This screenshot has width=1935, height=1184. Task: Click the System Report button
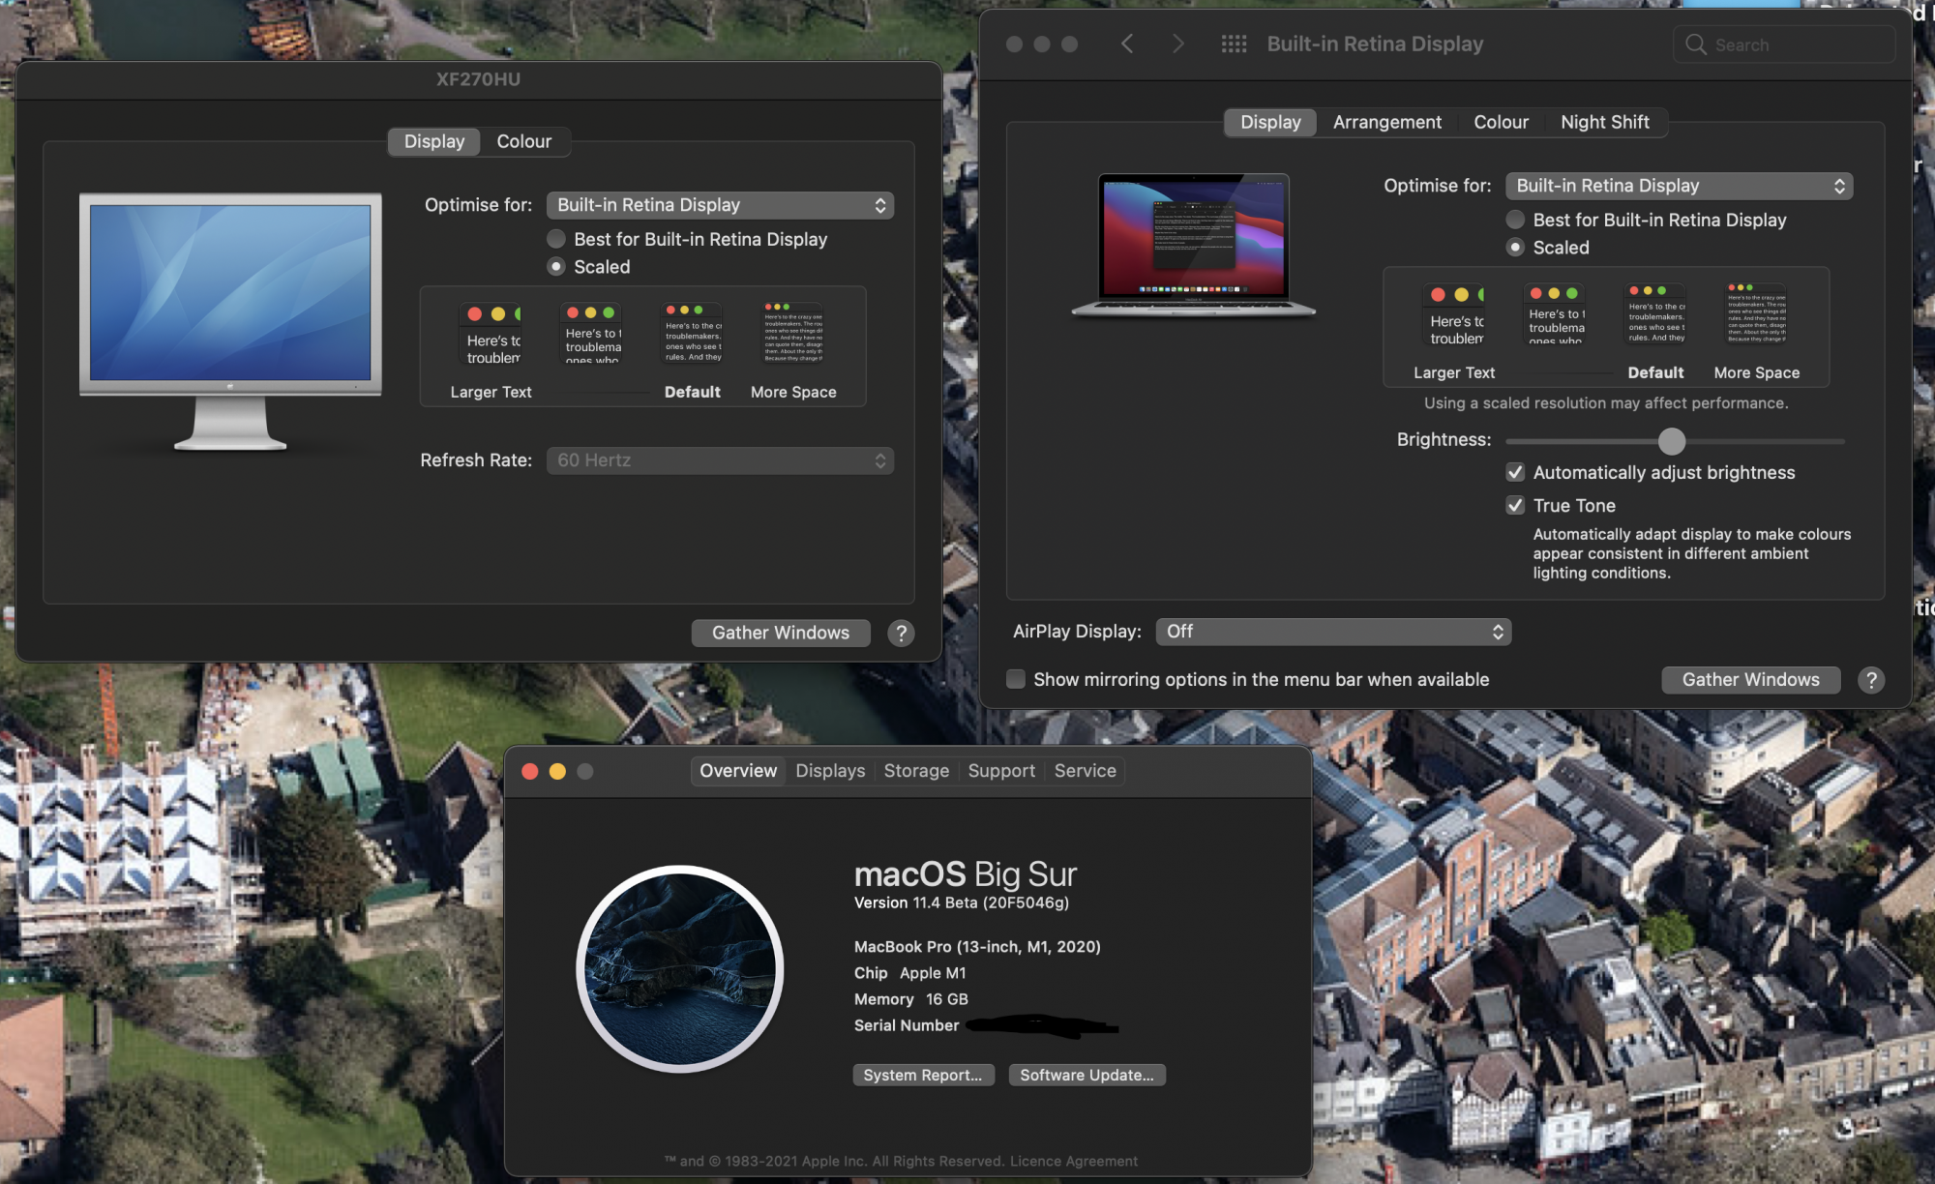pyautogui.click(x=923, y=1075)
